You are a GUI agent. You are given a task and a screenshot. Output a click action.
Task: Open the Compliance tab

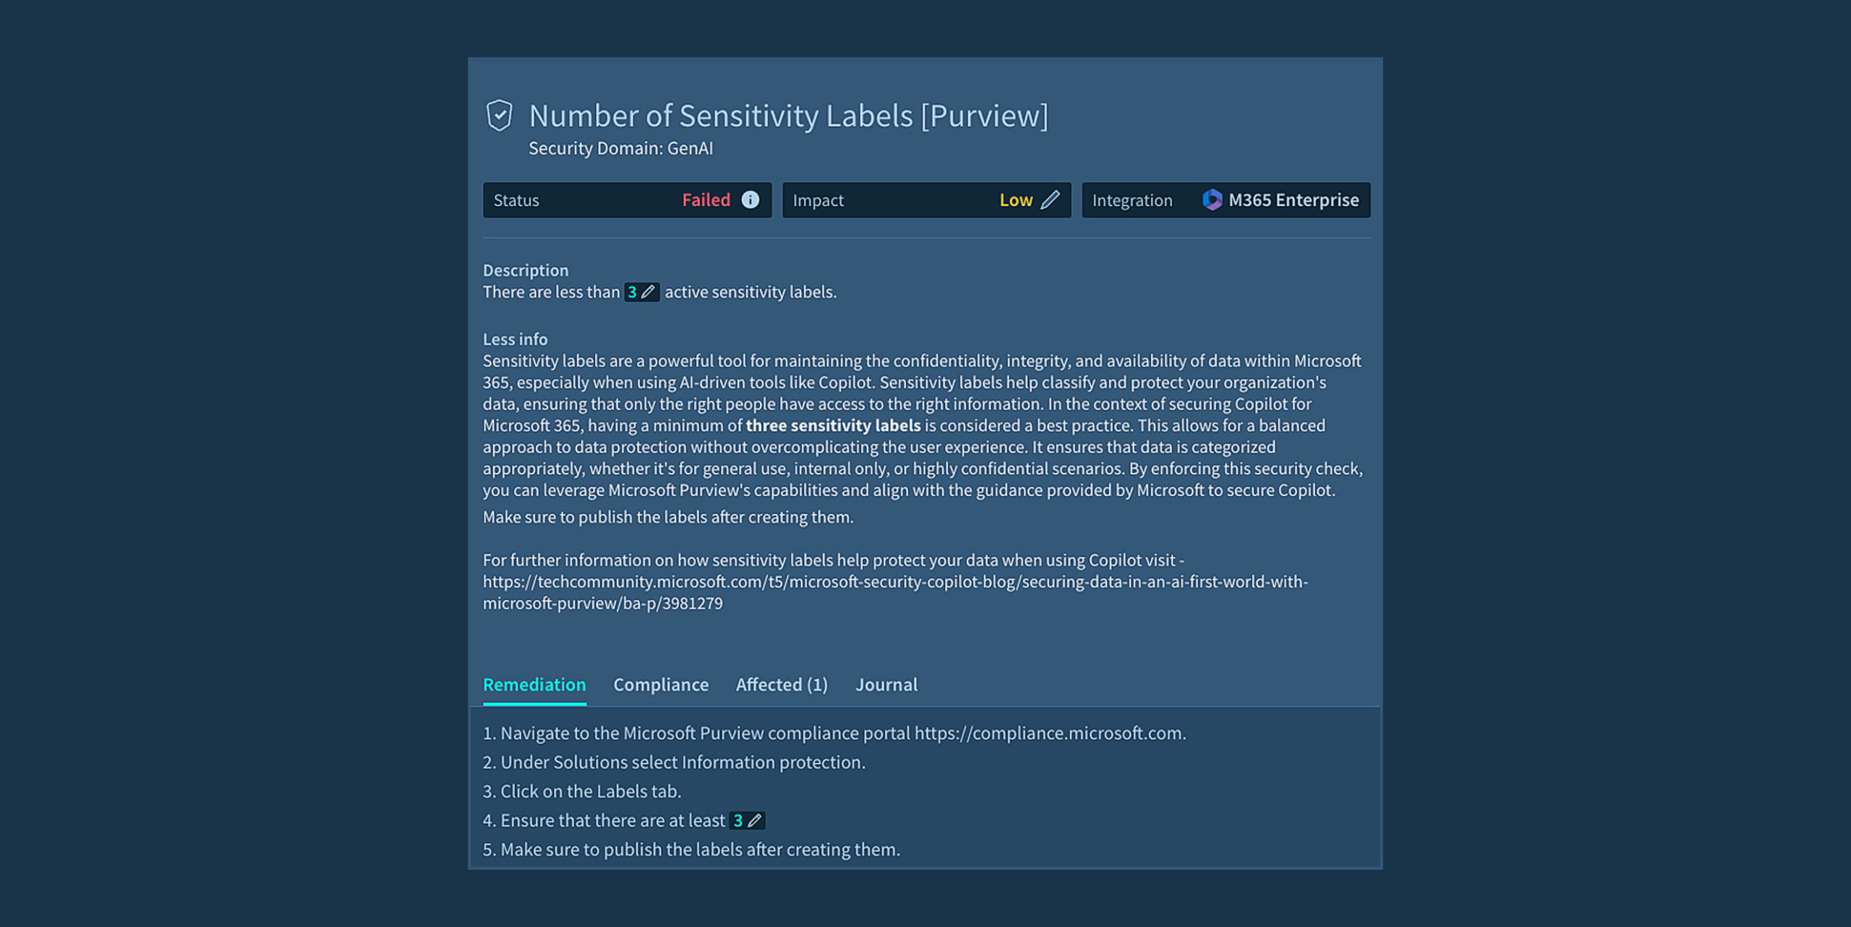tap(661, 685)
